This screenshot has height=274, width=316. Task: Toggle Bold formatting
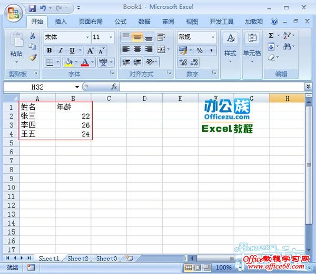[x=49, y=50]
